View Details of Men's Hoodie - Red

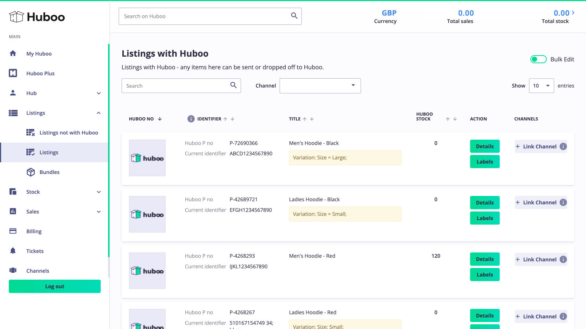(x=485, y=259)
